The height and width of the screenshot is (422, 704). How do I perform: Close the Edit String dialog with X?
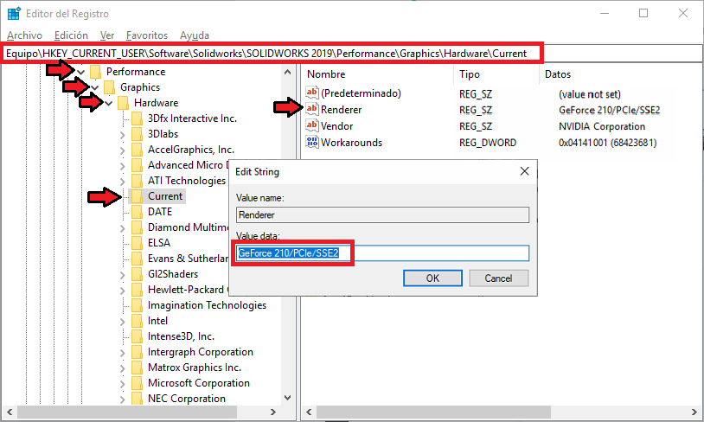pos(524,171)
